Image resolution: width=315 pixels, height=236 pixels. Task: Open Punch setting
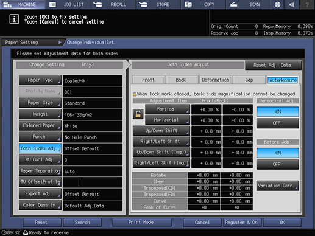[40, 137]
